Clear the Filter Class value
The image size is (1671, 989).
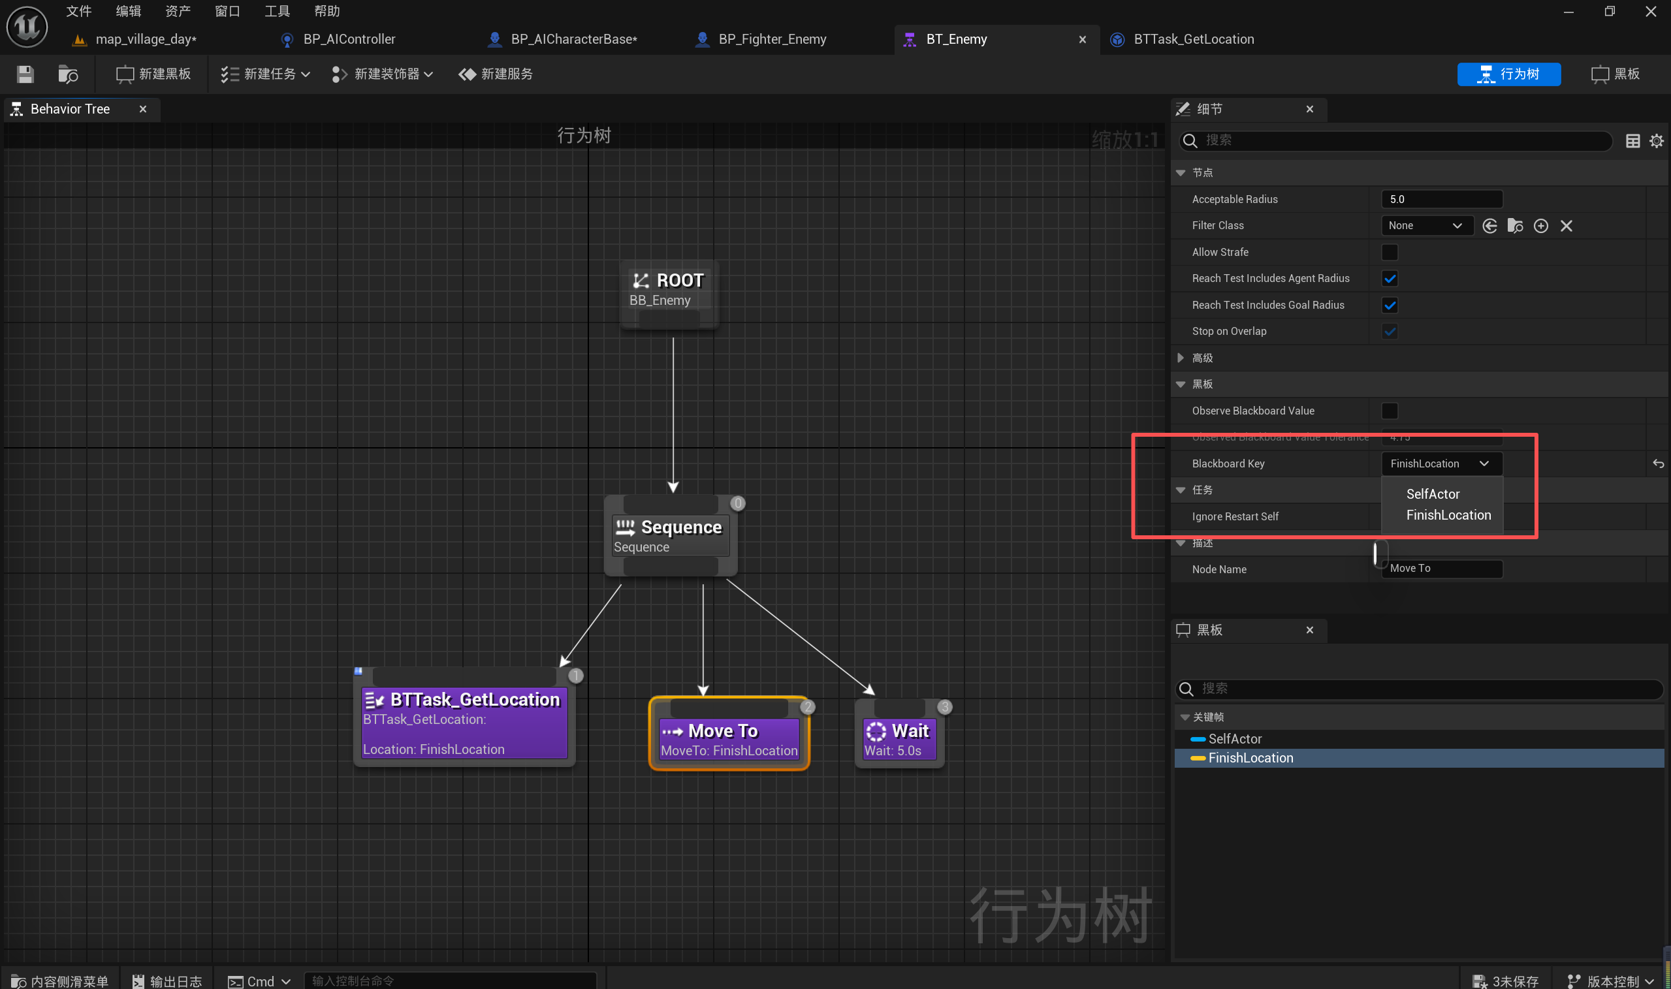1567,226
